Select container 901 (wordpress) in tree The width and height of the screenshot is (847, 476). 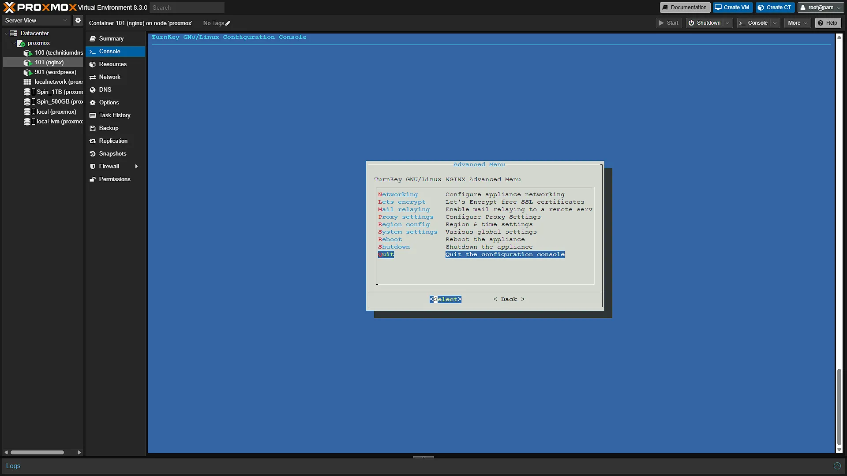pos(50,72)
